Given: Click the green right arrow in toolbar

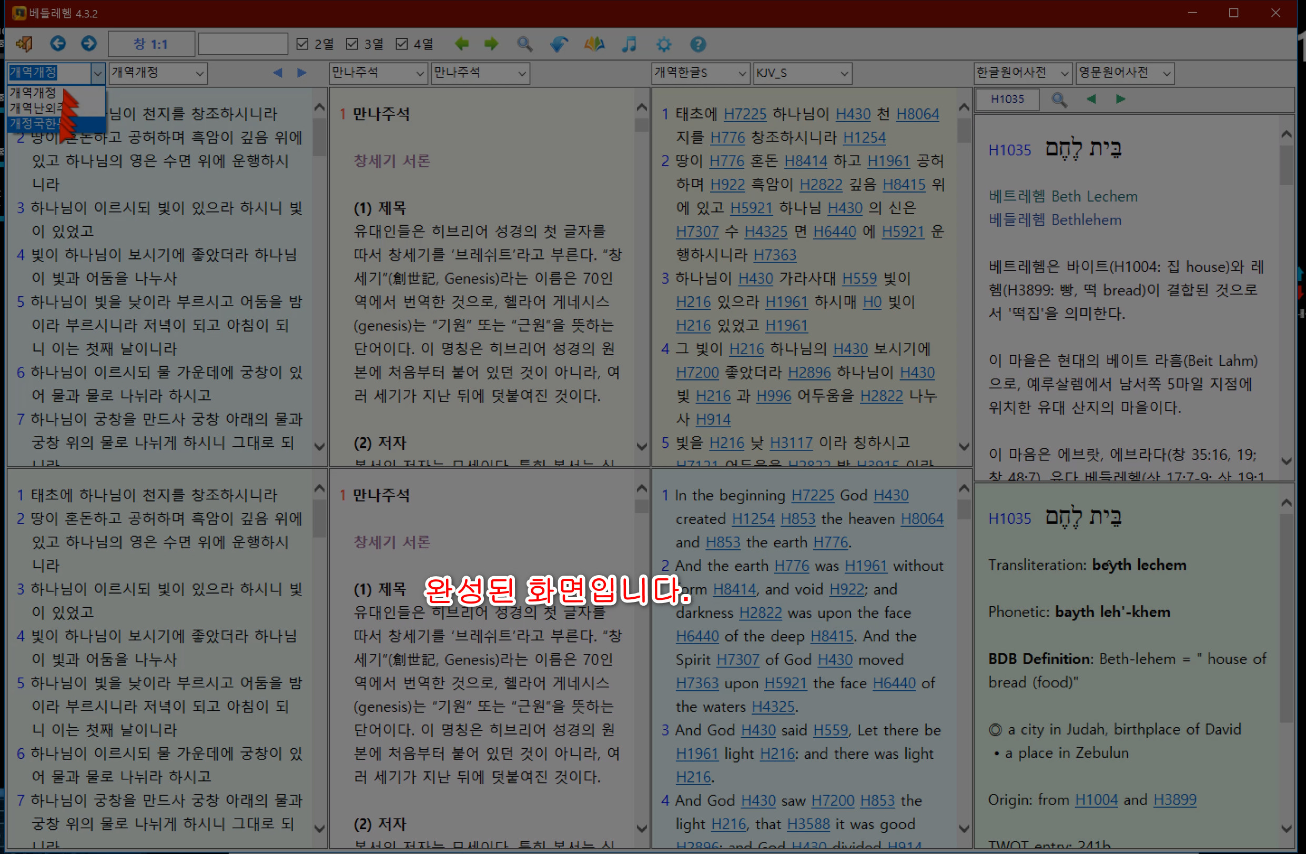Looking at the screenshot, I should pos(491,44).
